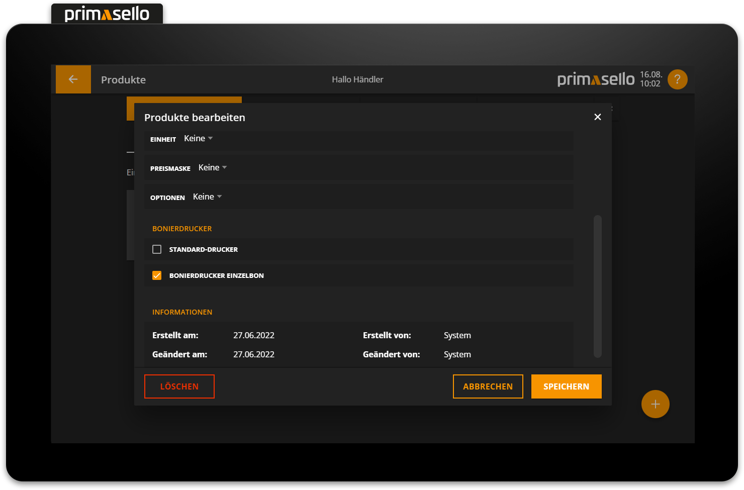Open the Optionen dropdown
744x490 pixels.
tap(207, 197)
